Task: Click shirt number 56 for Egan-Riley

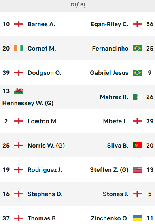Action: click(150, 24)
